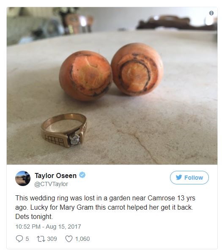Click the 'Dets tonight.' line of the tweet

(x=34, y=216)
